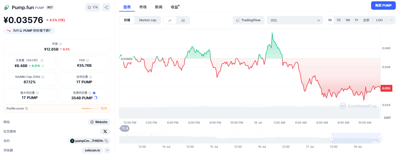Viewport: 400px width, 154px height.
Task: Toggle LOG scale on the chart
Action: click(x=379, y=20)
